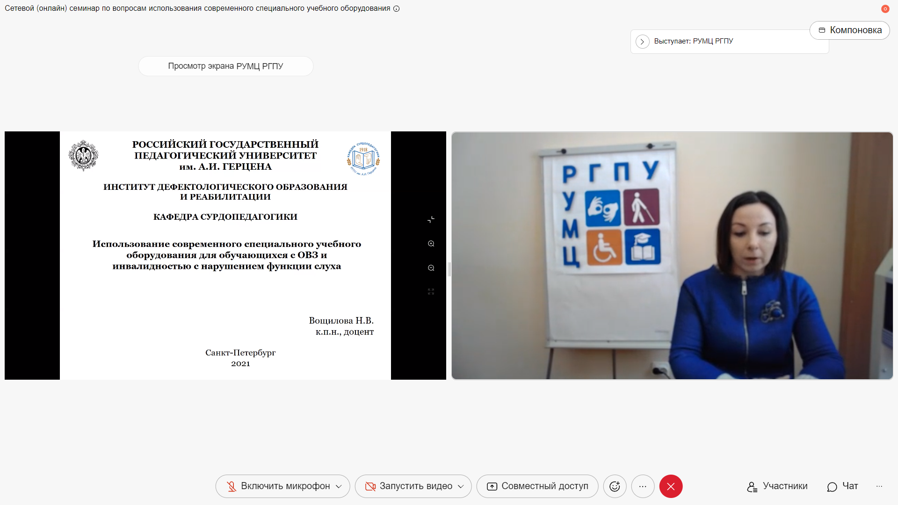898x505 pixels.
Task: Open microphone options dropdown arrow
Action: click(x=339, y=487)
